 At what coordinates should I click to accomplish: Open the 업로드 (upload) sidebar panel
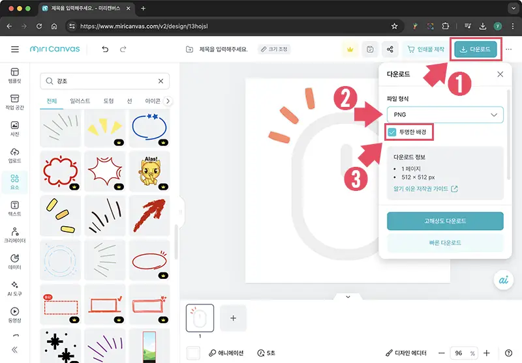(14, 156)
